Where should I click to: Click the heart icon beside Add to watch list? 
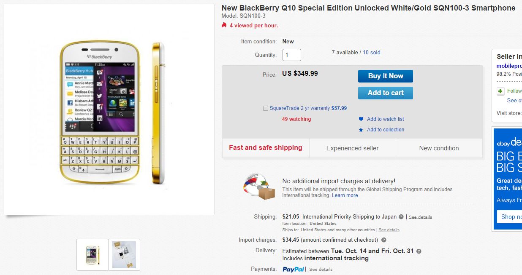coord(361,119)
